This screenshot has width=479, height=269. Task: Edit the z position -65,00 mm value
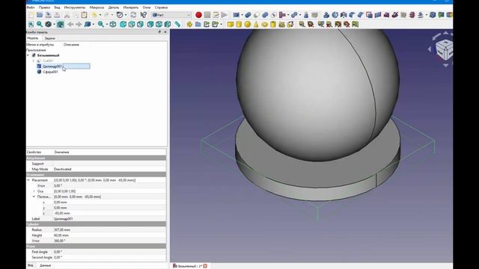pos(110,214)
